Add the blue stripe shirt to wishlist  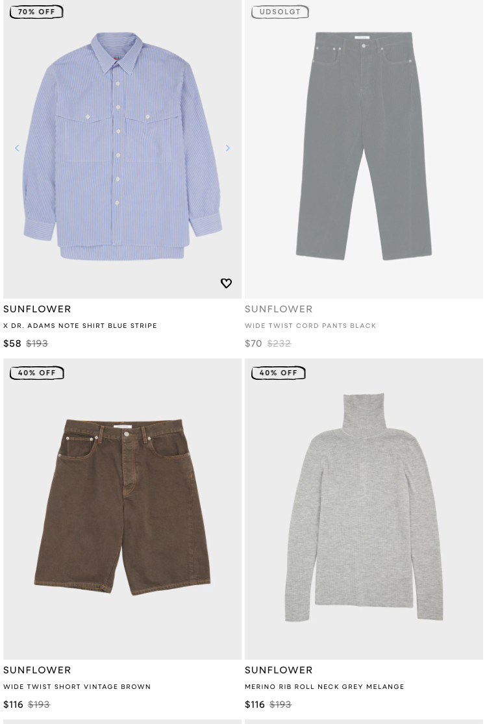coord(226,283)
